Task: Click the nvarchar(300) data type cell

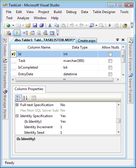Action: pos(80,61)
